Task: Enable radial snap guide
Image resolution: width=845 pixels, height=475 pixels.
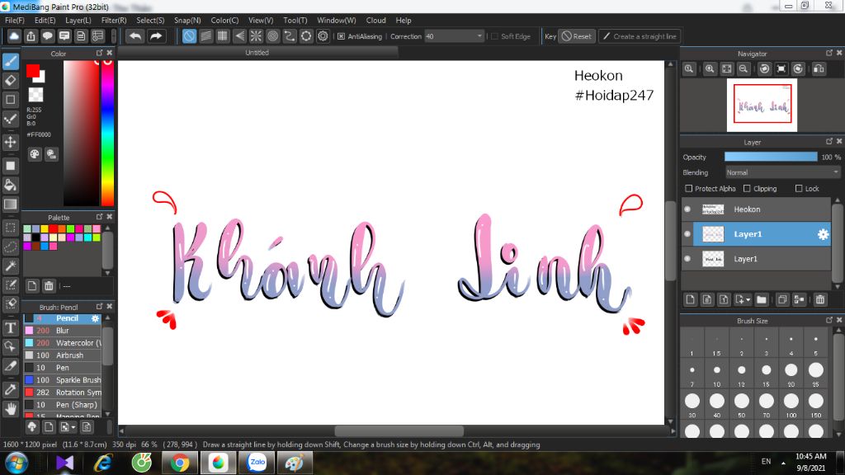Action: pos(256,36)
